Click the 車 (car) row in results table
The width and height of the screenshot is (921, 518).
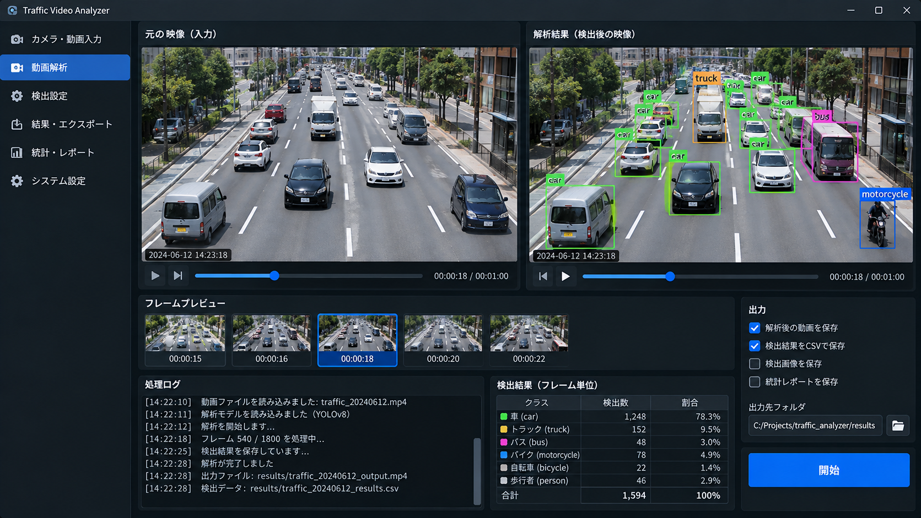click(x=612, y=417)
